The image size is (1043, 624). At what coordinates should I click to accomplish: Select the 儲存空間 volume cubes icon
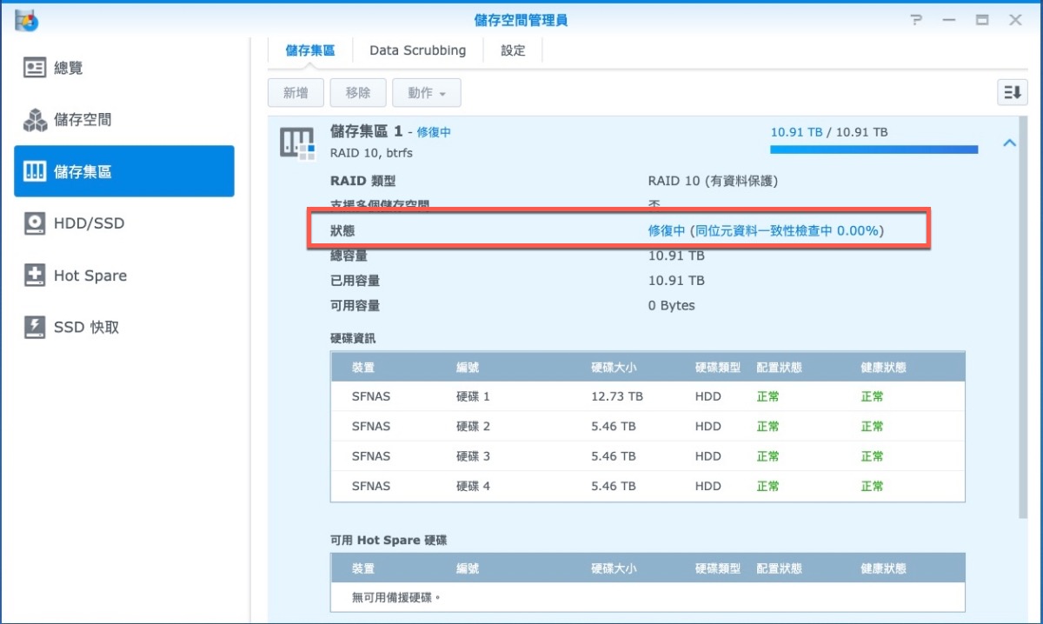click(35, 120)
